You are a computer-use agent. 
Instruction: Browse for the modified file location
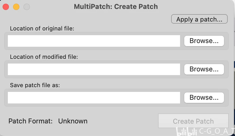click(204, 69)
